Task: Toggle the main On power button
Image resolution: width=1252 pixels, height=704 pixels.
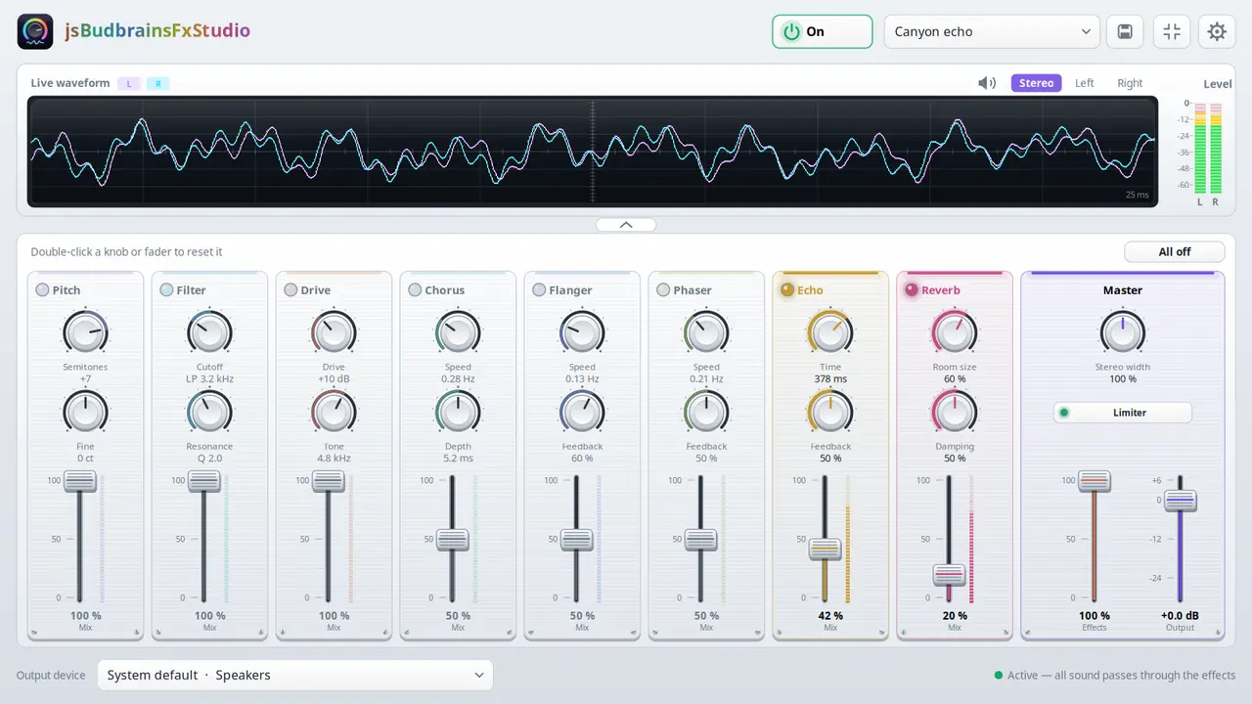Action: (822, 31)
